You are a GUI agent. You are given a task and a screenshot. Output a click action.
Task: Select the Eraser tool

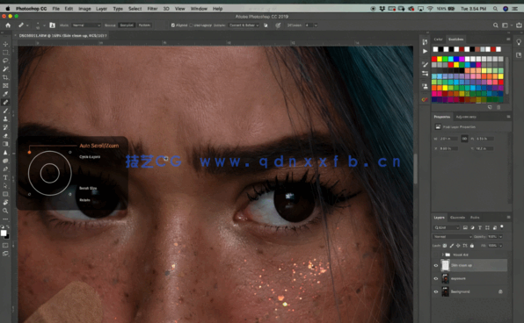5,136
